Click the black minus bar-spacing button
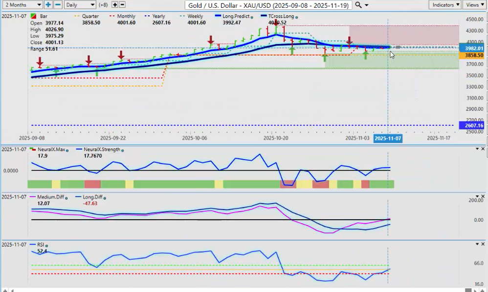 [122, 4]
